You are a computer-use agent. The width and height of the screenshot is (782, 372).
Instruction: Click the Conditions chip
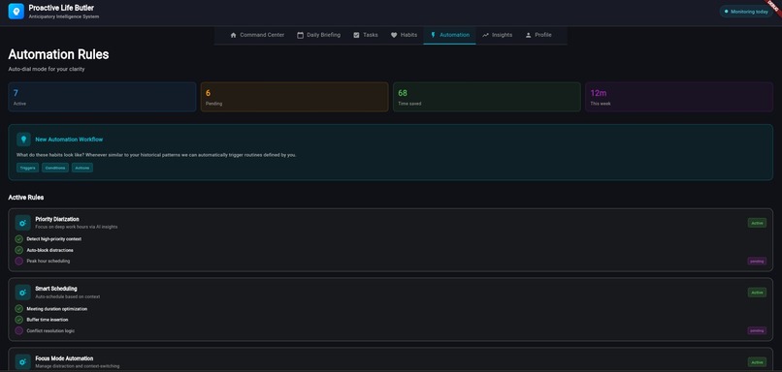coord(55,168)
